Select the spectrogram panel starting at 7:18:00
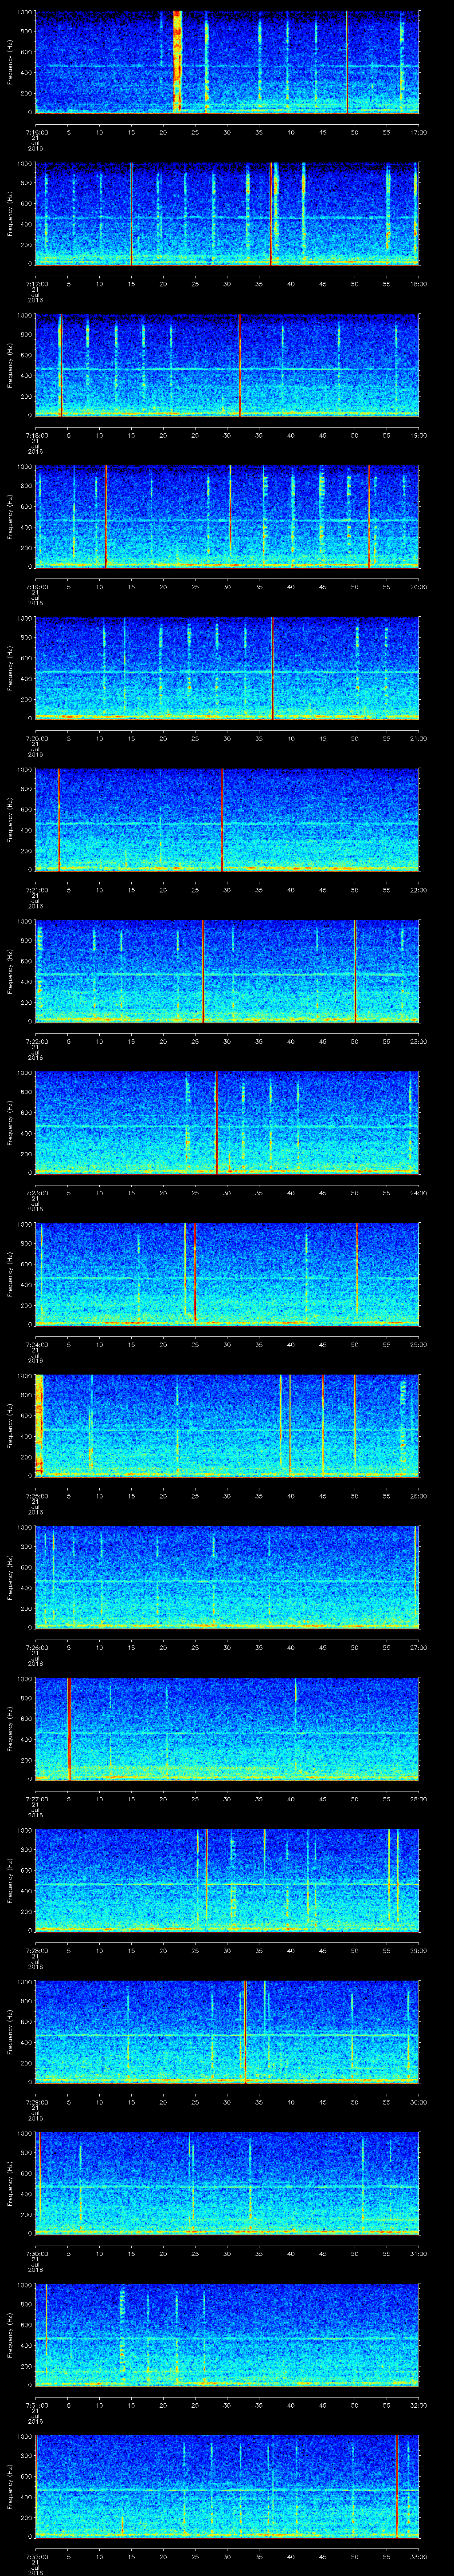Image resolution: width=454 pixels, height=2576 pixels. click(227, 365)
